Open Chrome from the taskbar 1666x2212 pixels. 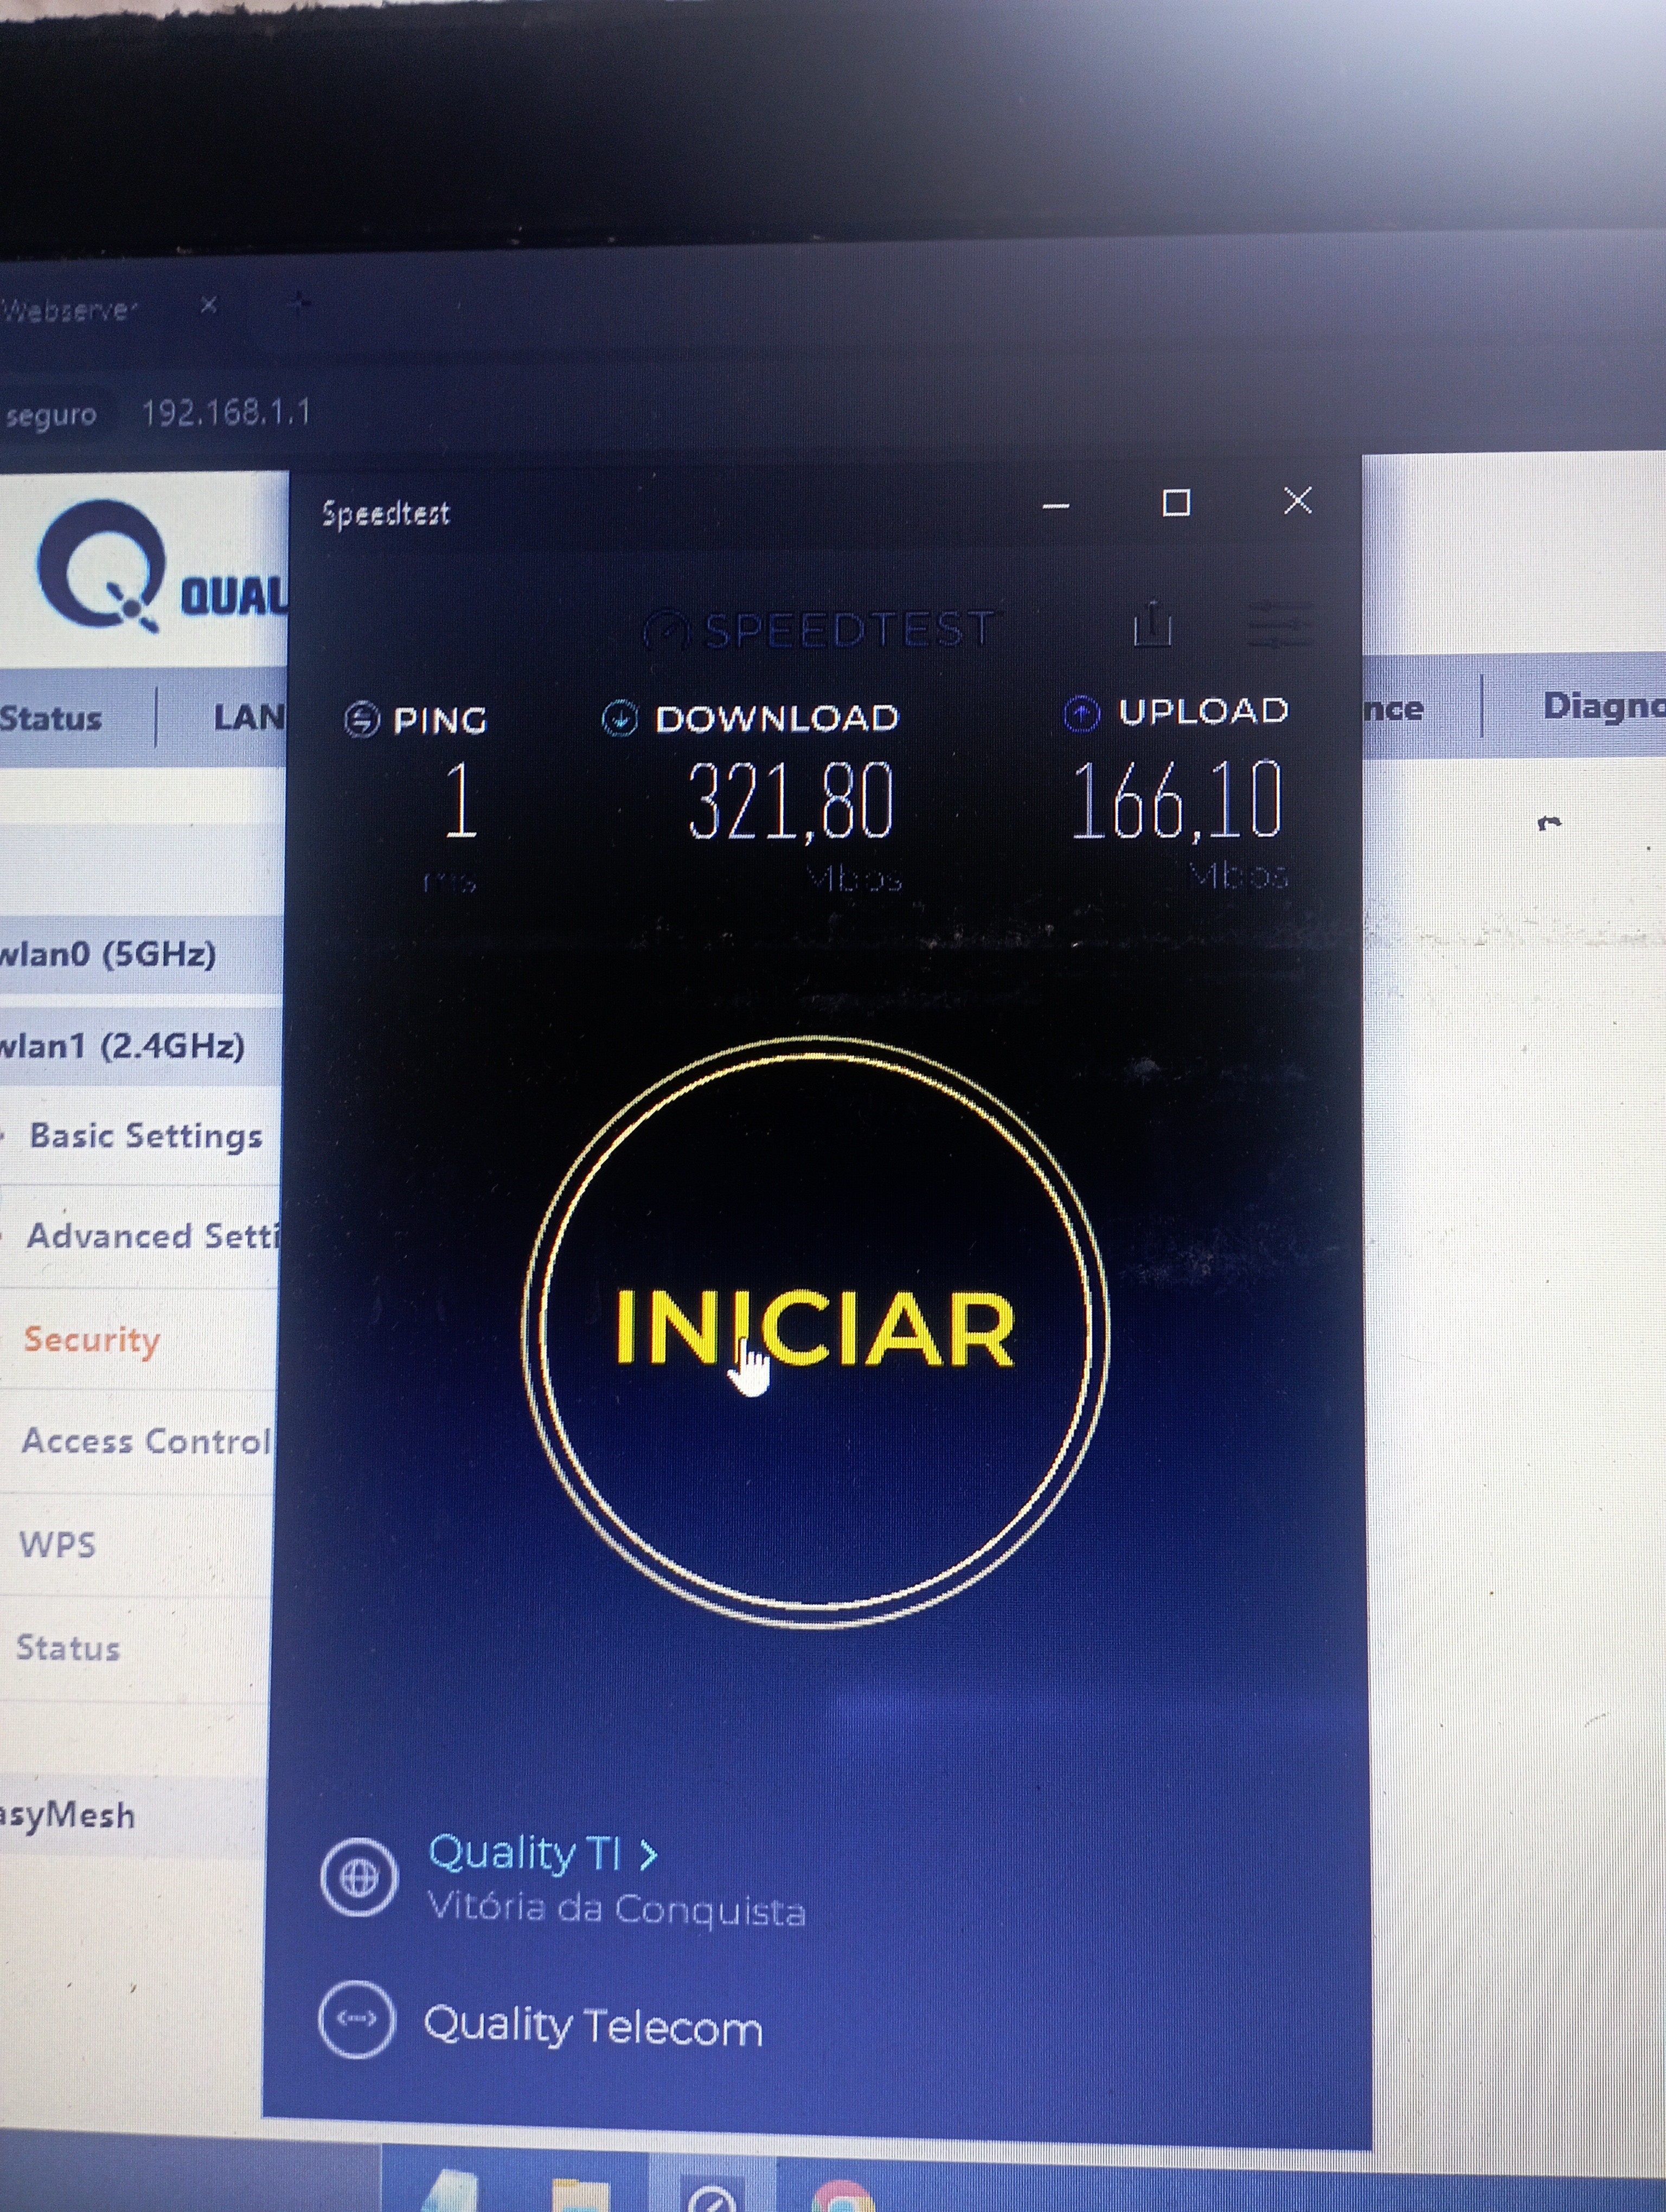[842, 2198]
